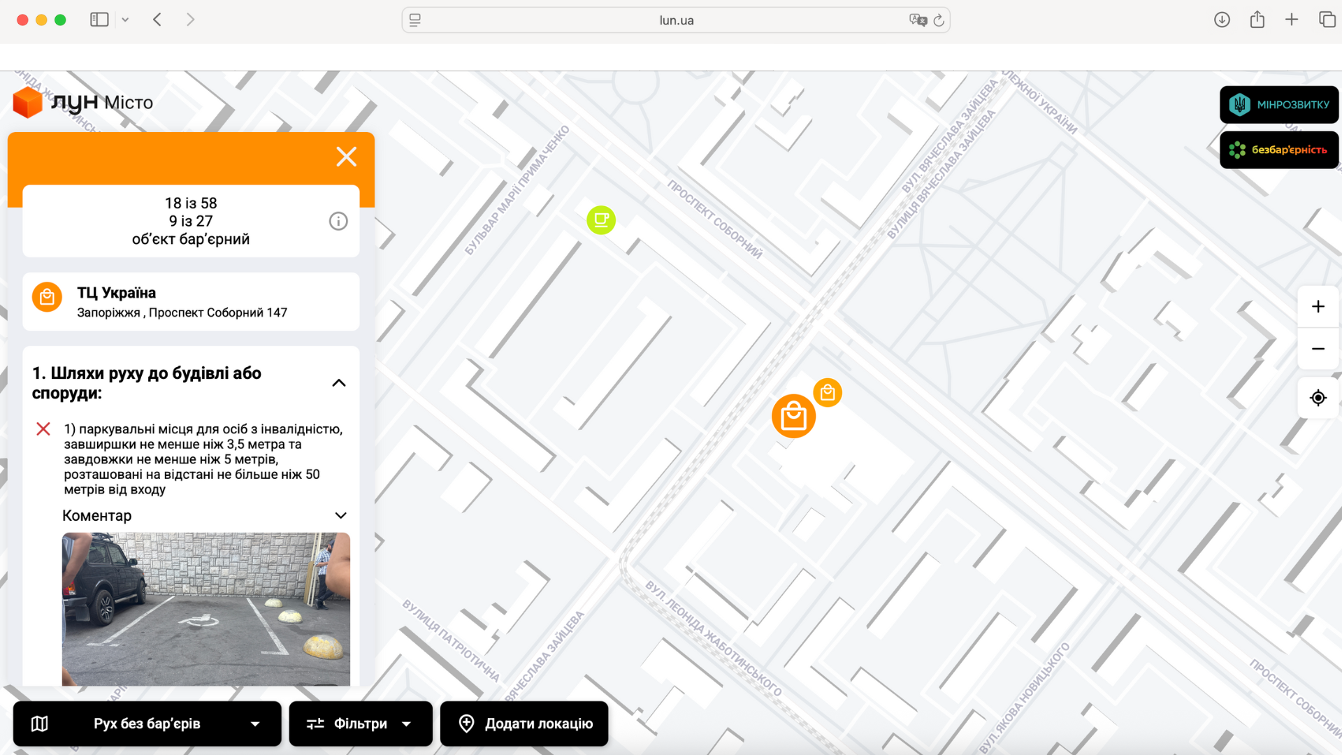Zoom in the map with plus button
Screen dimensions: 1342x755
pyautogui.click(x=1318, y=306)
